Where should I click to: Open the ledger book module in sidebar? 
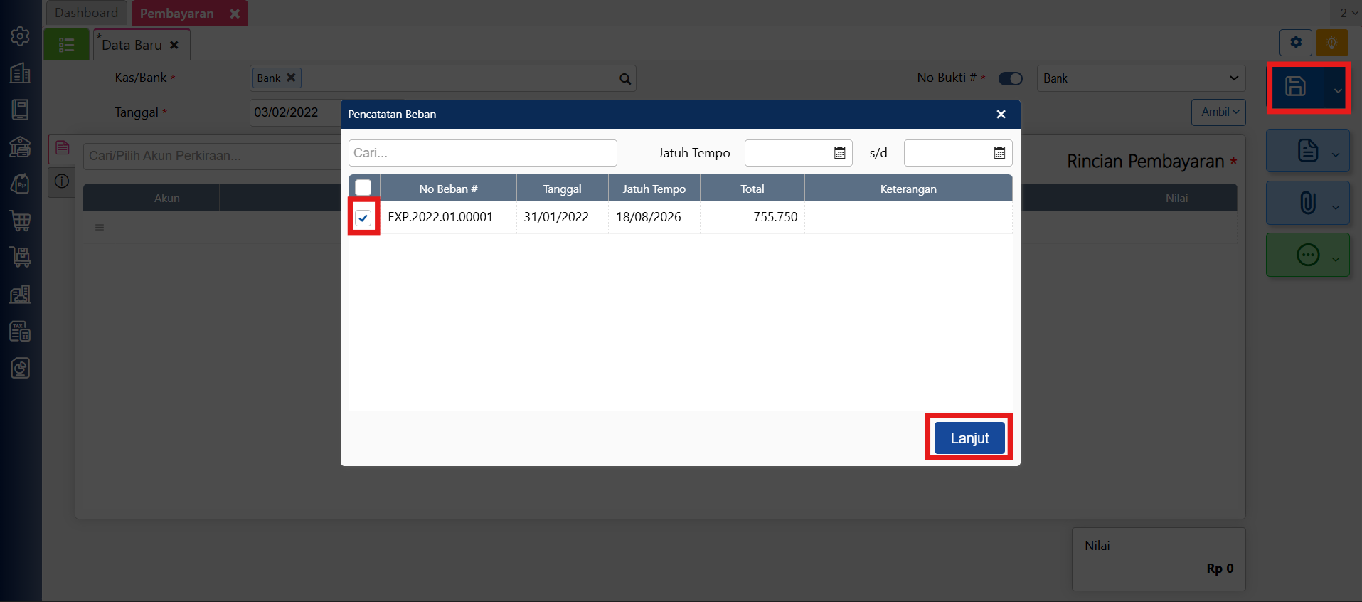20,110
